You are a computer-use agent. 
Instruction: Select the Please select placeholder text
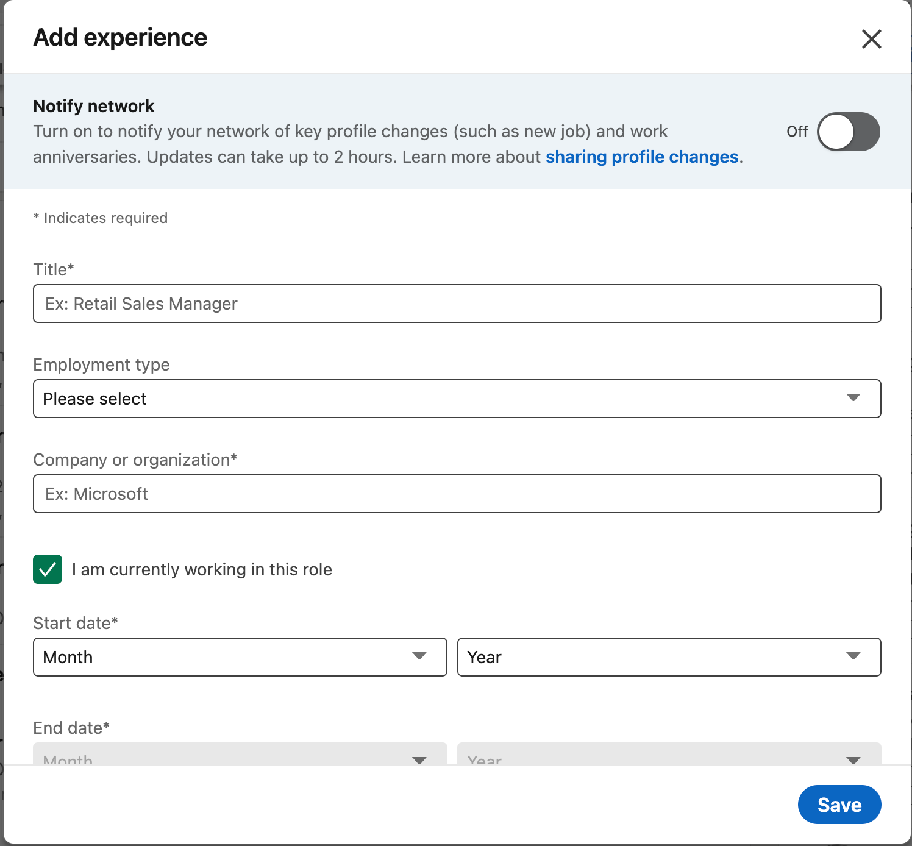(x=95, y=398)
